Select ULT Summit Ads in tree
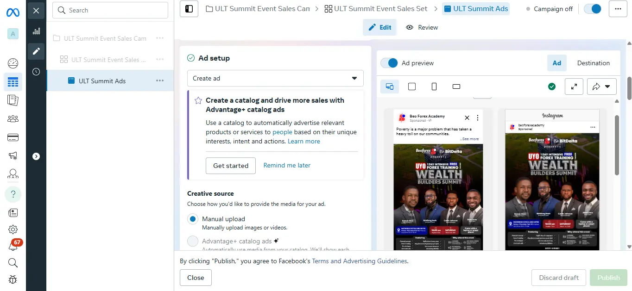632x291 pixels. point(102,81)
